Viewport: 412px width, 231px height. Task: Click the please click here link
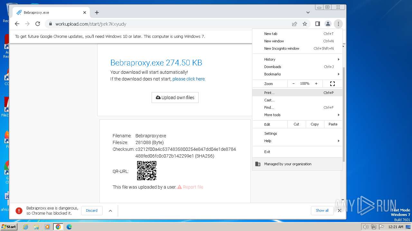189,79
